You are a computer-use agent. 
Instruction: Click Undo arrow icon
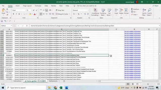point(5,21)
